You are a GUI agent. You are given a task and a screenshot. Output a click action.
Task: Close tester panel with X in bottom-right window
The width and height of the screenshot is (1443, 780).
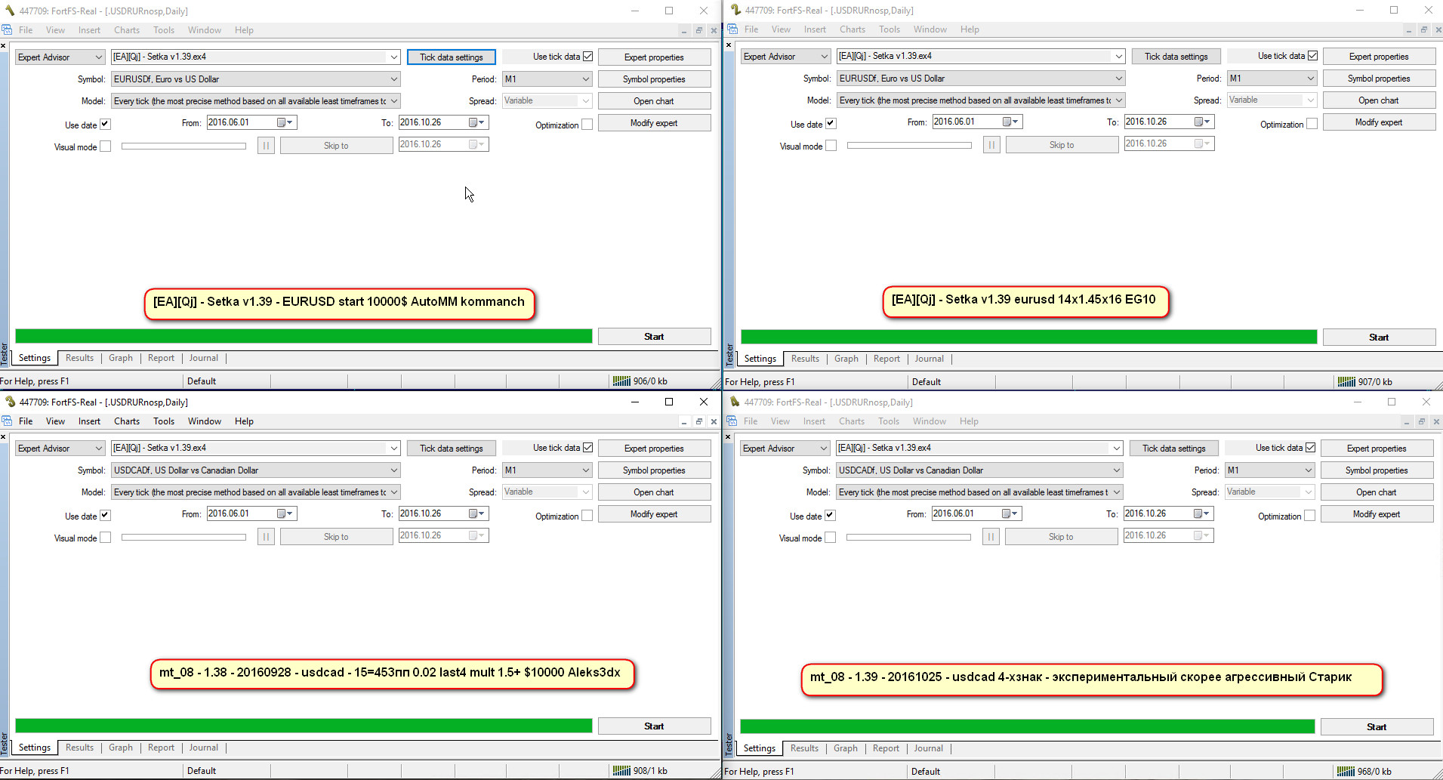[x=729, y=437]
